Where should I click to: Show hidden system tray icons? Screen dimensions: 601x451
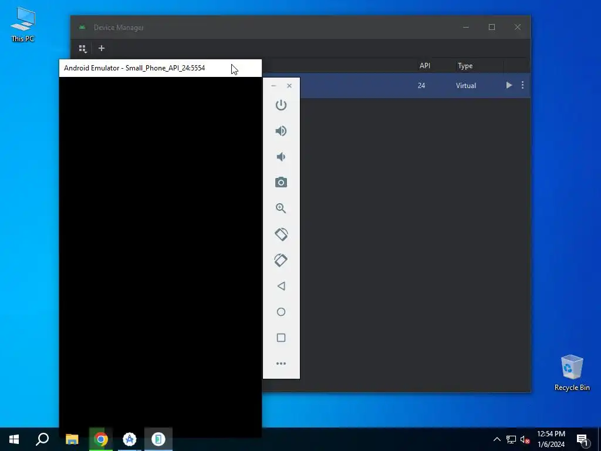tap(497, 439)
